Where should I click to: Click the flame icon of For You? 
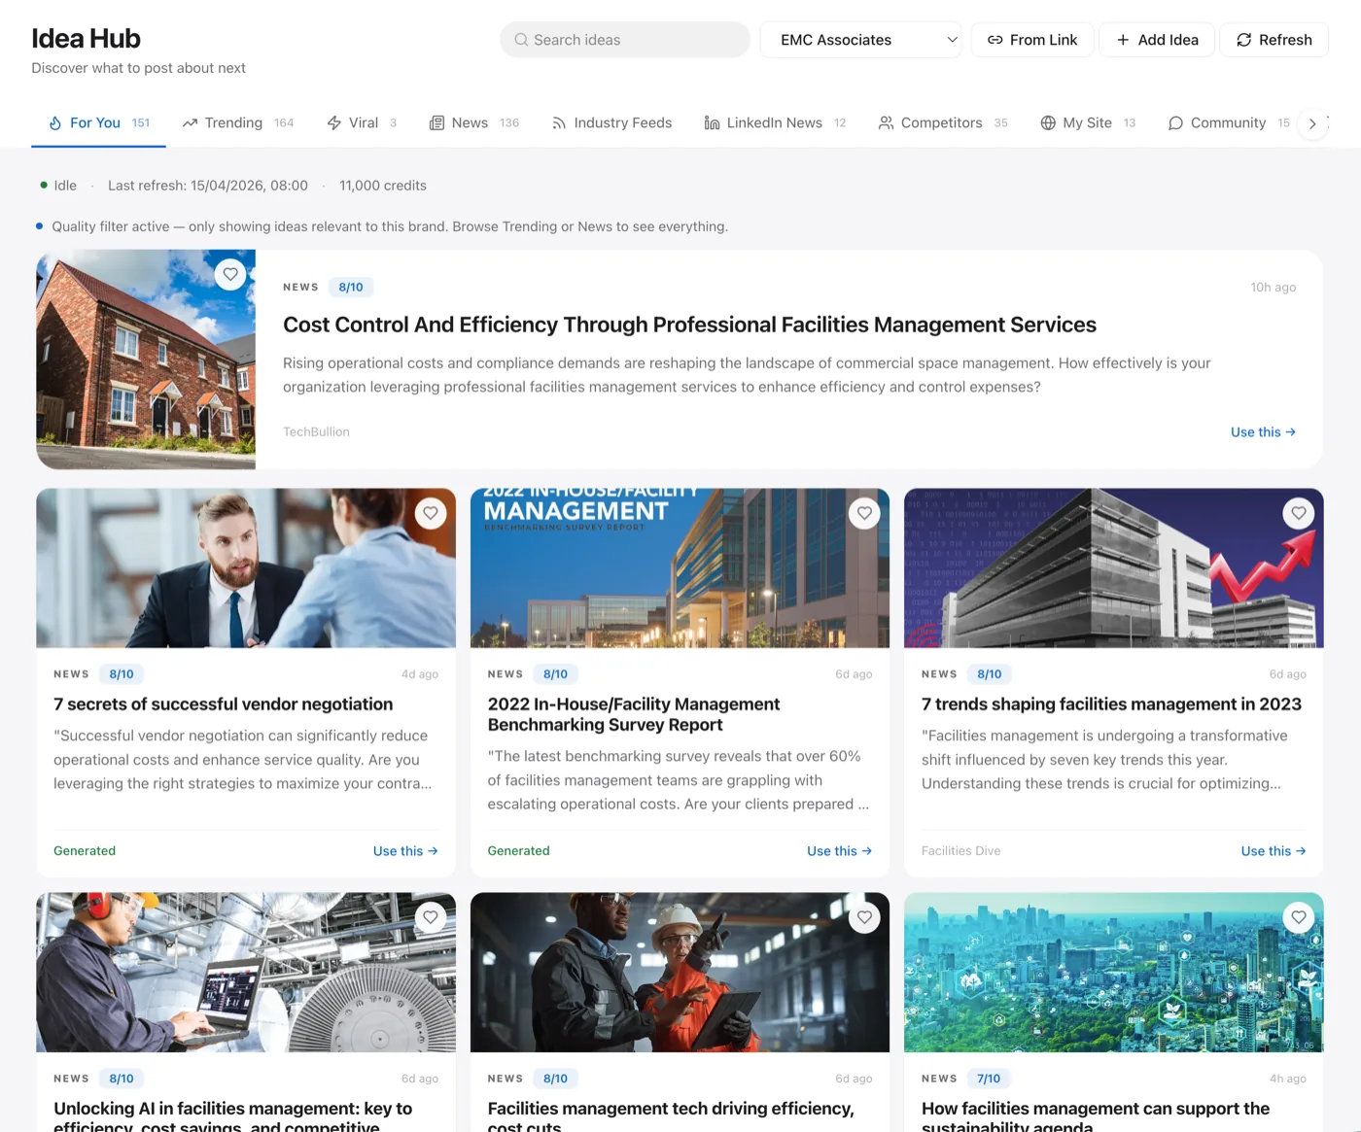click(x=55, y=123)
